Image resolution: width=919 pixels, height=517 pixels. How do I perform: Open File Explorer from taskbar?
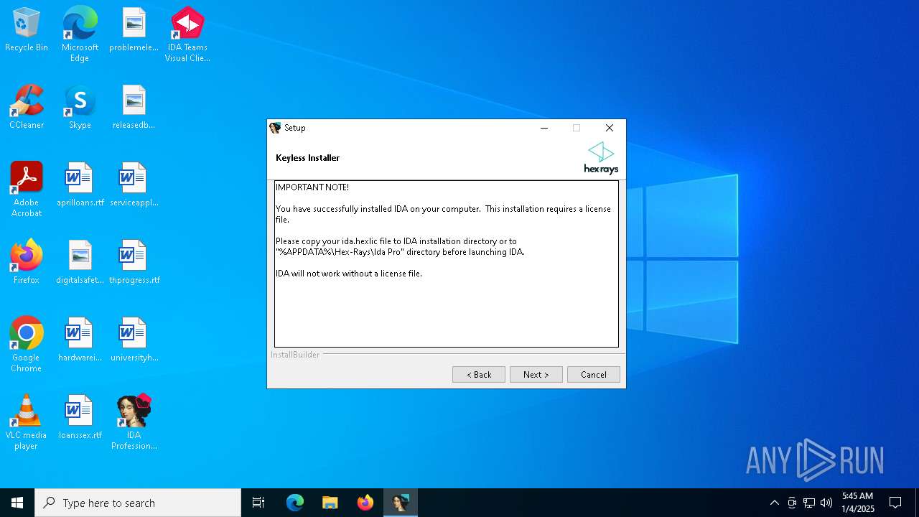click(330, 503)
